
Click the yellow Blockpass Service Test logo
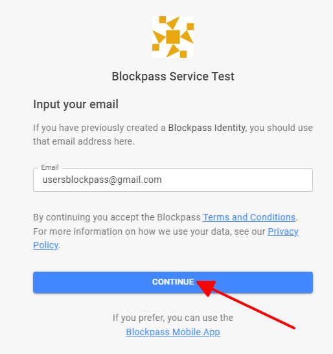[173, 37]
